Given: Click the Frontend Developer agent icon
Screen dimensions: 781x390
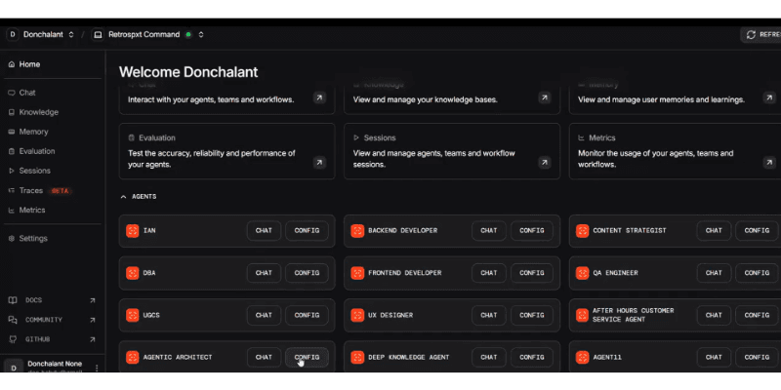Looking at the screenshot, I should (357, 273).
